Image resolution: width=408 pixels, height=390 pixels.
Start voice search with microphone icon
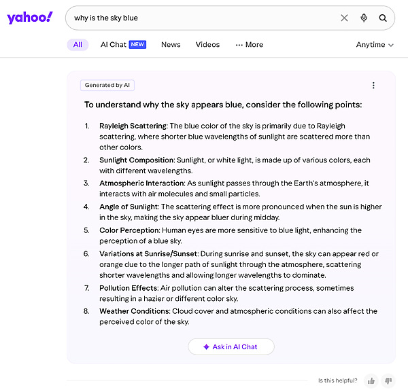click(364, 18)
